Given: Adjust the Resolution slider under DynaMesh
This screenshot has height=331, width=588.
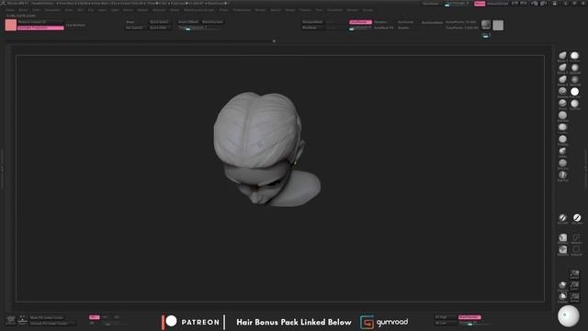Looking at the screenshot, I should pos(359,28).
